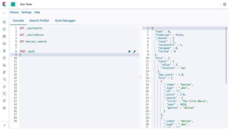Image resolution: width=229 pixels, height=129 pixels.
Task: Open wrench menu for POST _bulk
Action: point(135,52)
